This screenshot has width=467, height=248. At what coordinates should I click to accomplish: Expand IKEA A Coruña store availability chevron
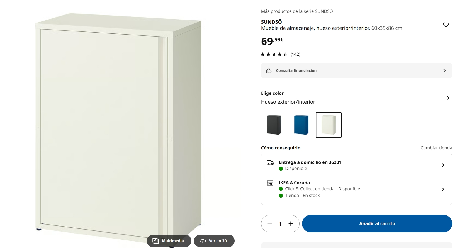443,189
